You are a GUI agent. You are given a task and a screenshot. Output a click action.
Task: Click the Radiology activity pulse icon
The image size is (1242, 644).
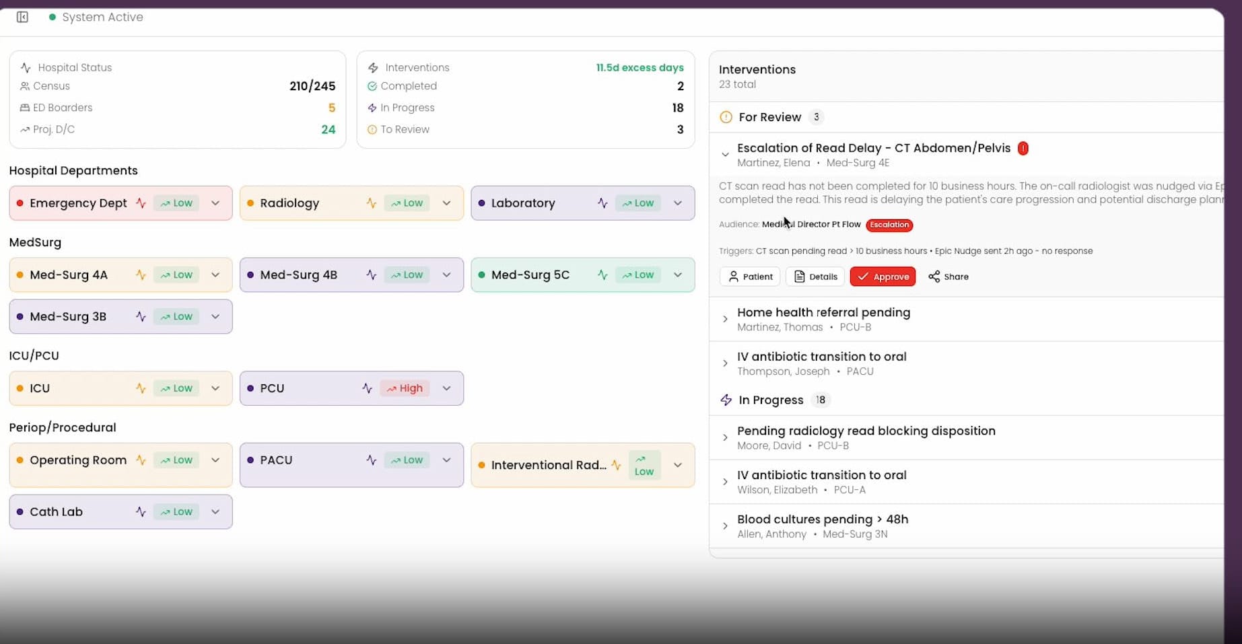[371, 203]
